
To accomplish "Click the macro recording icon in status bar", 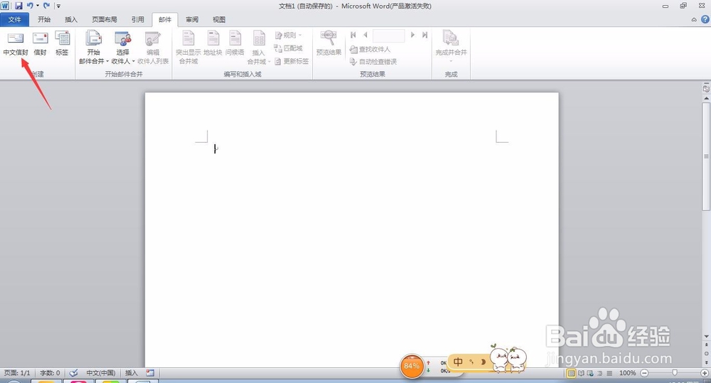I will [150, 372].
